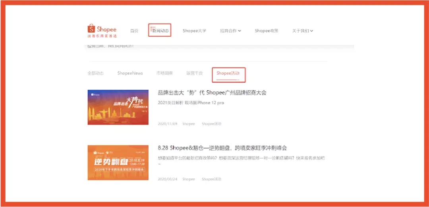The height and width of the screenshot is (207, 429).
Task: Click author Shopee under the 2020/11/09 article
Action: (189, 124)
